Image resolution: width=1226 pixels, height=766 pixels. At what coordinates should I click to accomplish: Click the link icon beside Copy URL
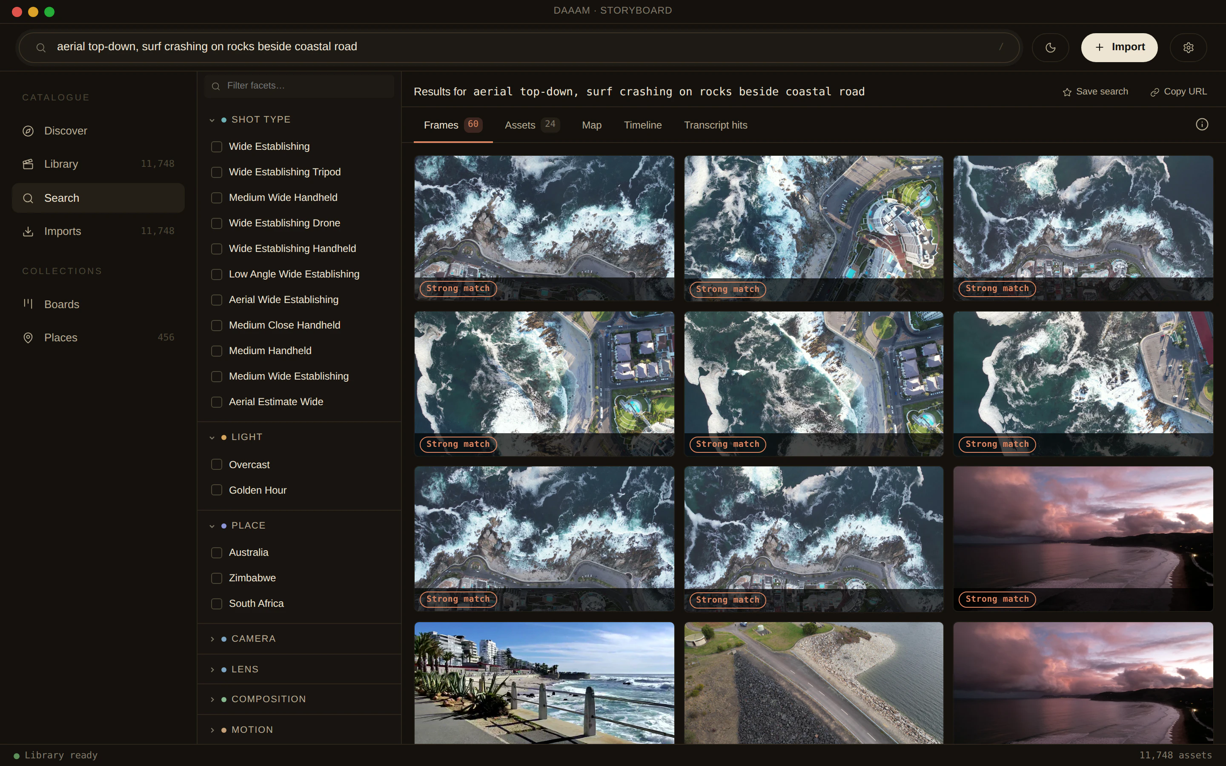tap(1154, 92)
